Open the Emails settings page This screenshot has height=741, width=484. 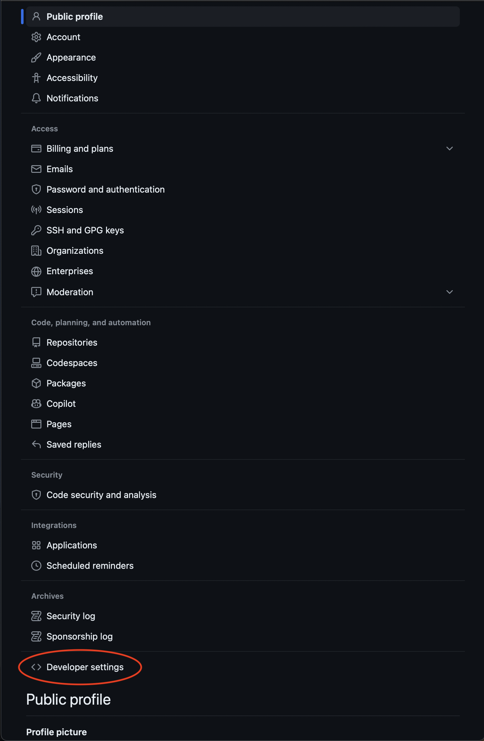[x=60, y=169]
